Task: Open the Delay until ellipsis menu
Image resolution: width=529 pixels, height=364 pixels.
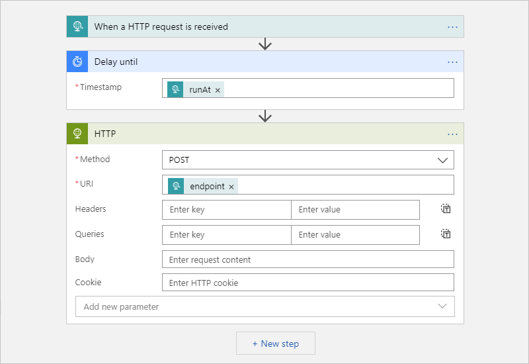Action: pyautogui.click(x=452, y=62)
